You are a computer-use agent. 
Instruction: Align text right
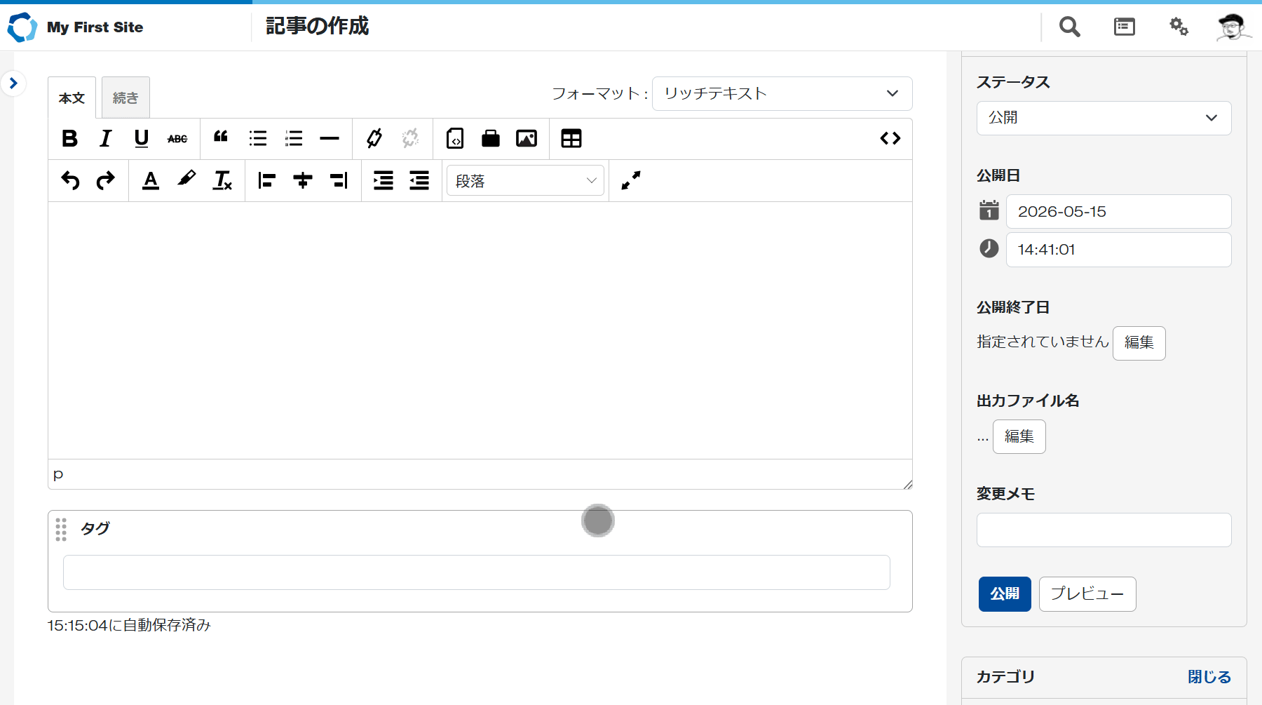(339, 180)
